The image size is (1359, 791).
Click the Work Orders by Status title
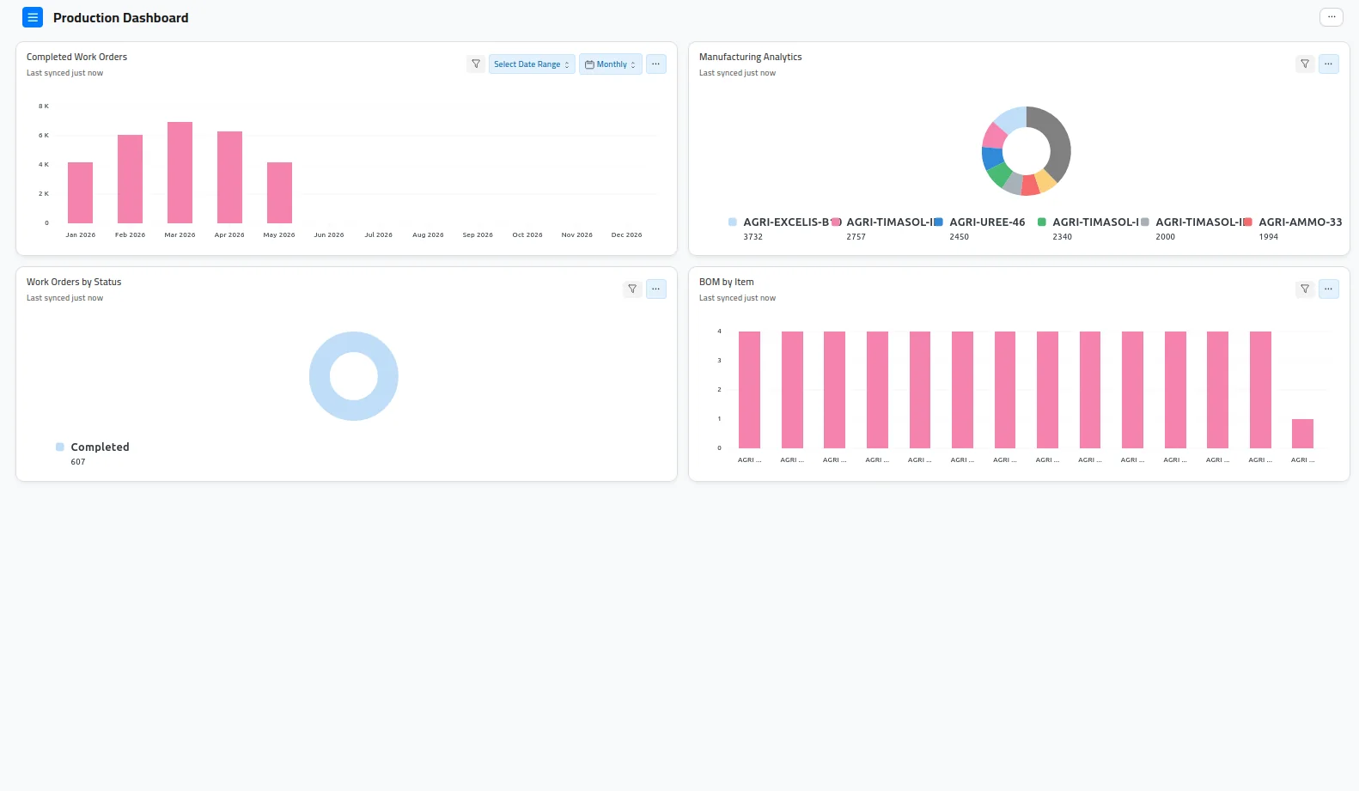74,283
